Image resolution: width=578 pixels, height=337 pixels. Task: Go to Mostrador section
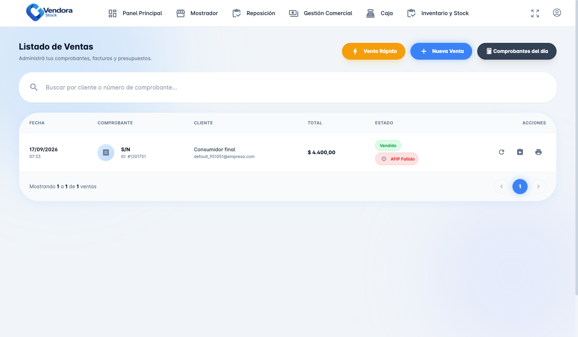coord(197,13)
